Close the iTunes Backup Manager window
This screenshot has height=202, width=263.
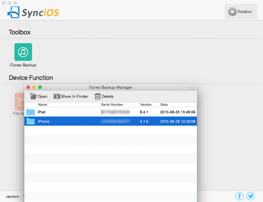(x=28, y=87)
